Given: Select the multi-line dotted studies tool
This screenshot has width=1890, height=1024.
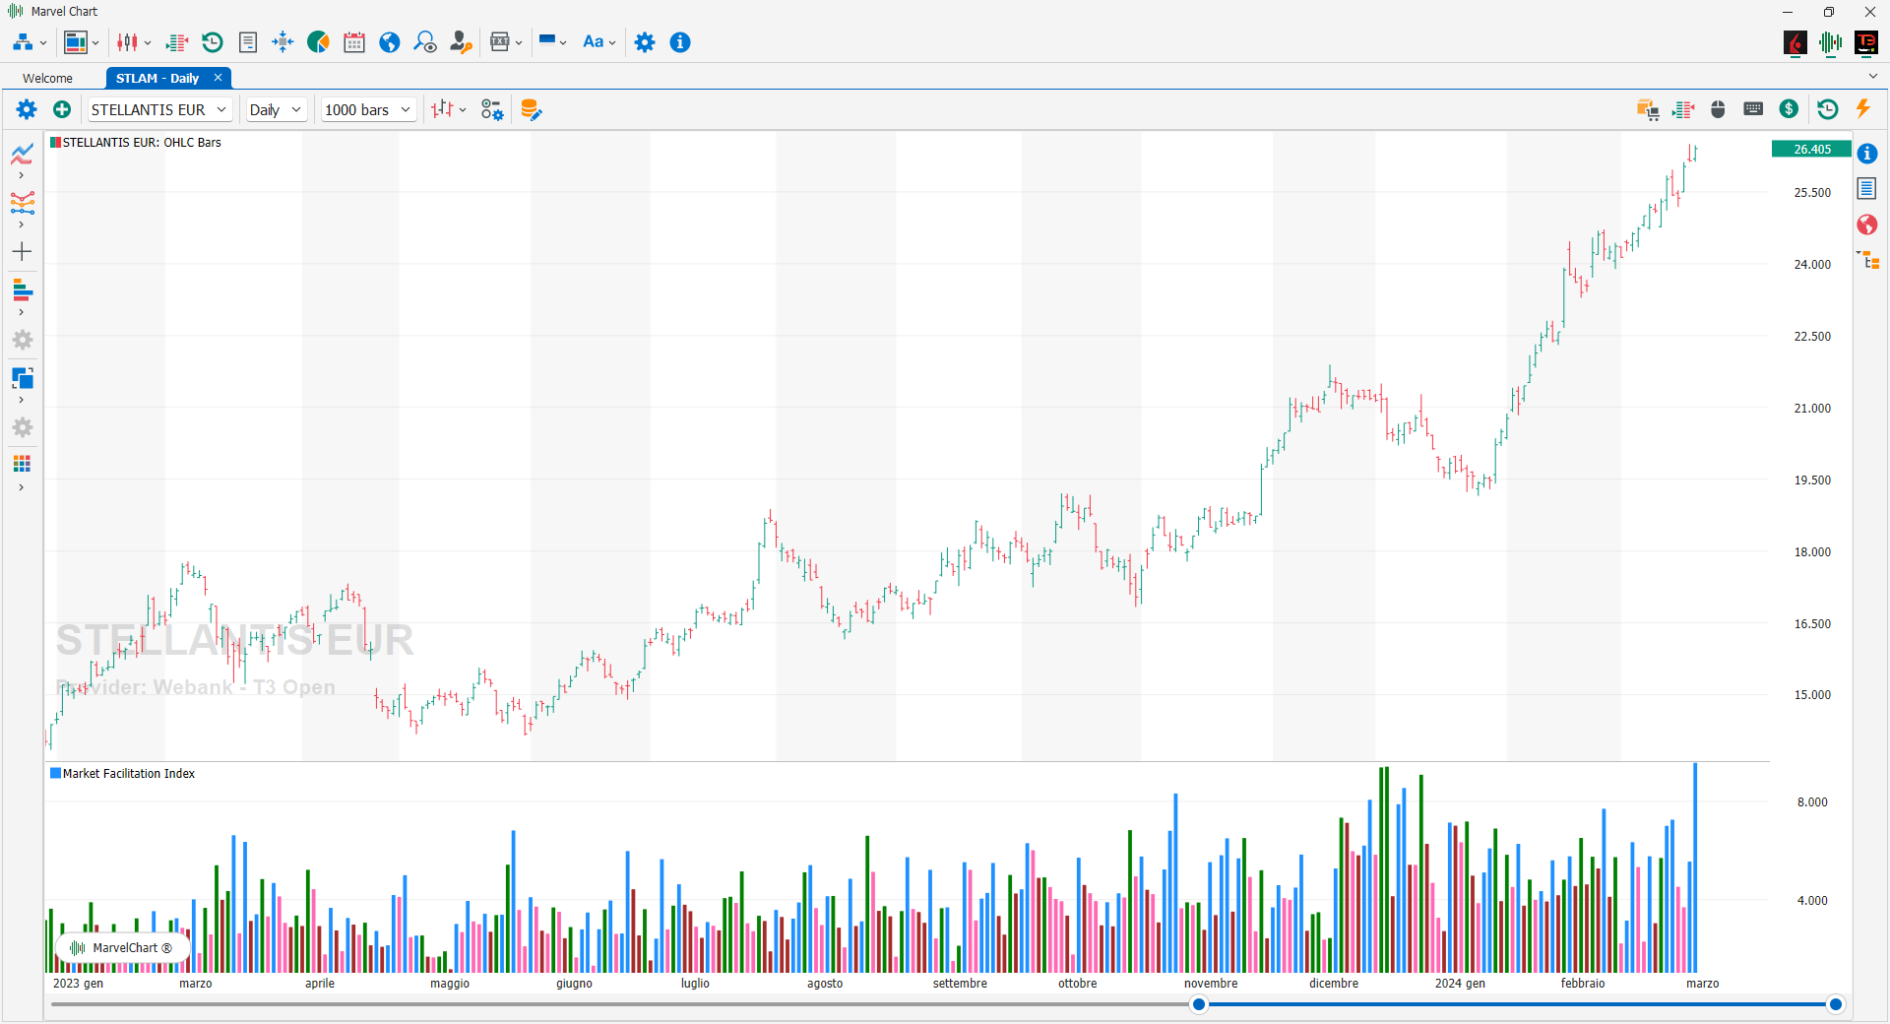Looking at the screenshot, I should [x=23, y=203].
